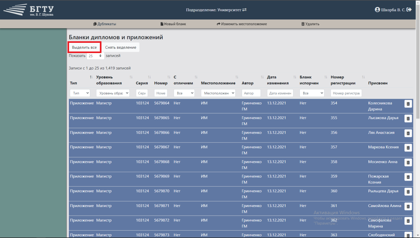Click the Серия filter input field

(142, 93)
